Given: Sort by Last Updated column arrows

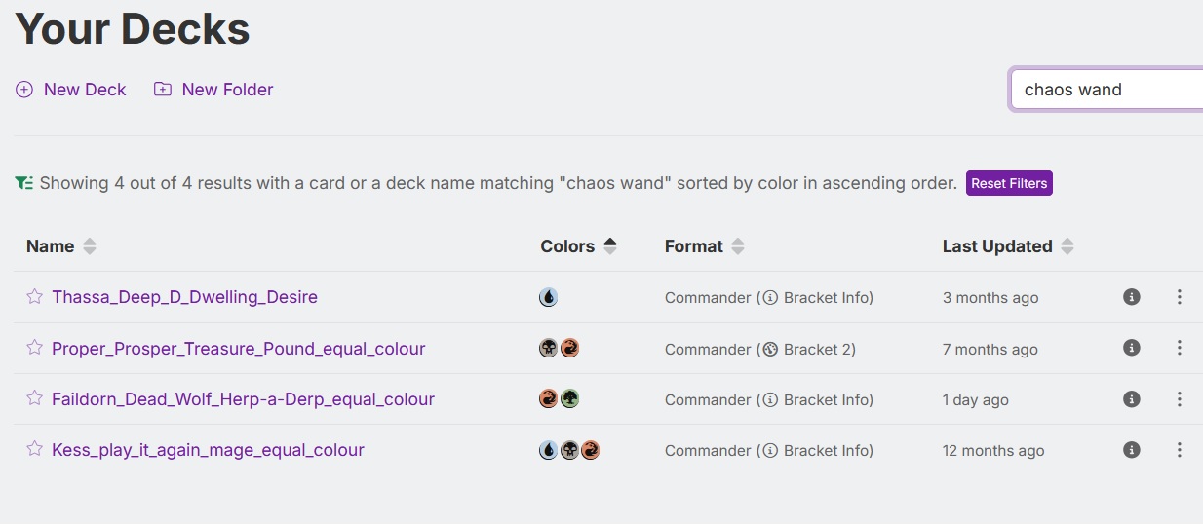Looking at the screenshot, I should pos(1067,246).
